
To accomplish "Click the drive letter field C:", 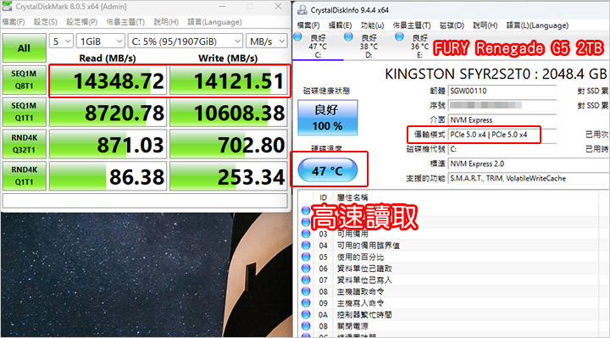I will pos(502,149).
